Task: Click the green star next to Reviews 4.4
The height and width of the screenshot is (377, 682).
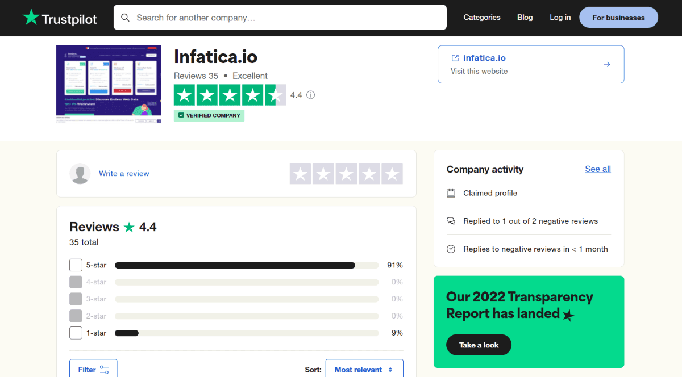Action: click(129, 227)
